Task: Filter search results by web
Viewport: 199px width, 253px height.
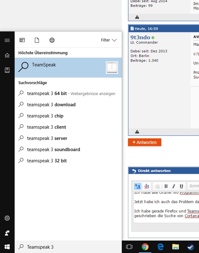Action: (52, 40)
